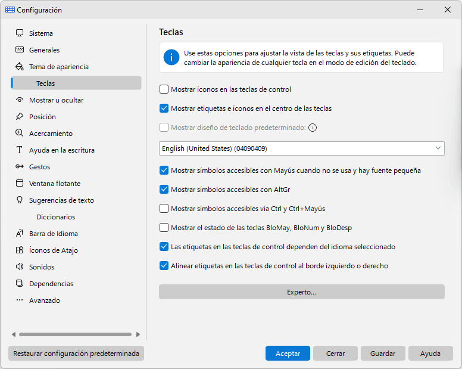This screenshot has width=462, height=369.
Task: Switch to Posición settings
Action: click(76, 116)
